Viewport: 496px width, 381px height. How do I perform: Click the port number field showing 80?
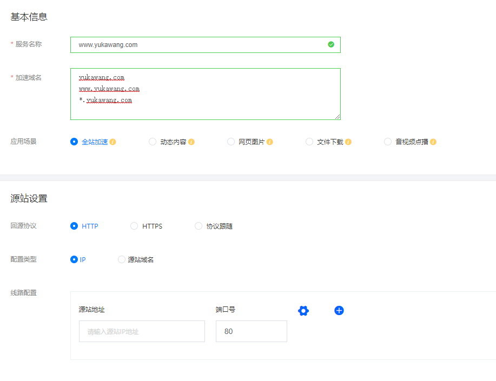(x=251, y=331)
